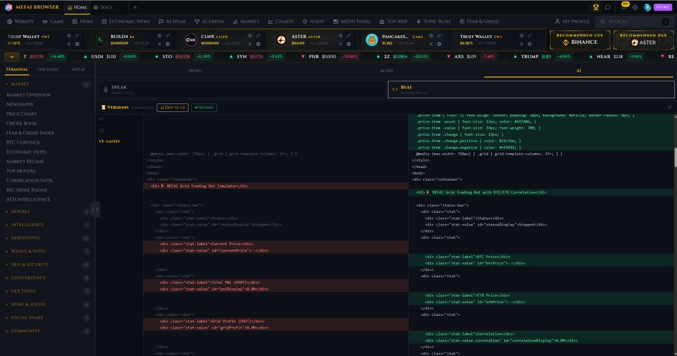Open notifications with 99+ badge
This screenshot has height=356, width=677.
pyautogui.click(x=624, y=7)
